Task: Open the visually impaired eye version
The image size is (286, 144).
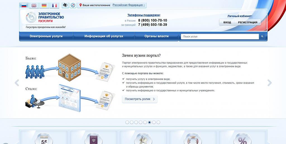Action: point(65,5)
